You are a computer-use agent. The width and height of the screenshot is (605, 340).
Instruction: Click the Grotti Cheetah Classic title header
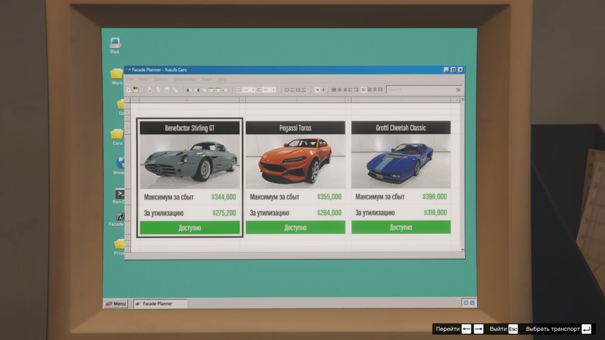pos(401,128)
